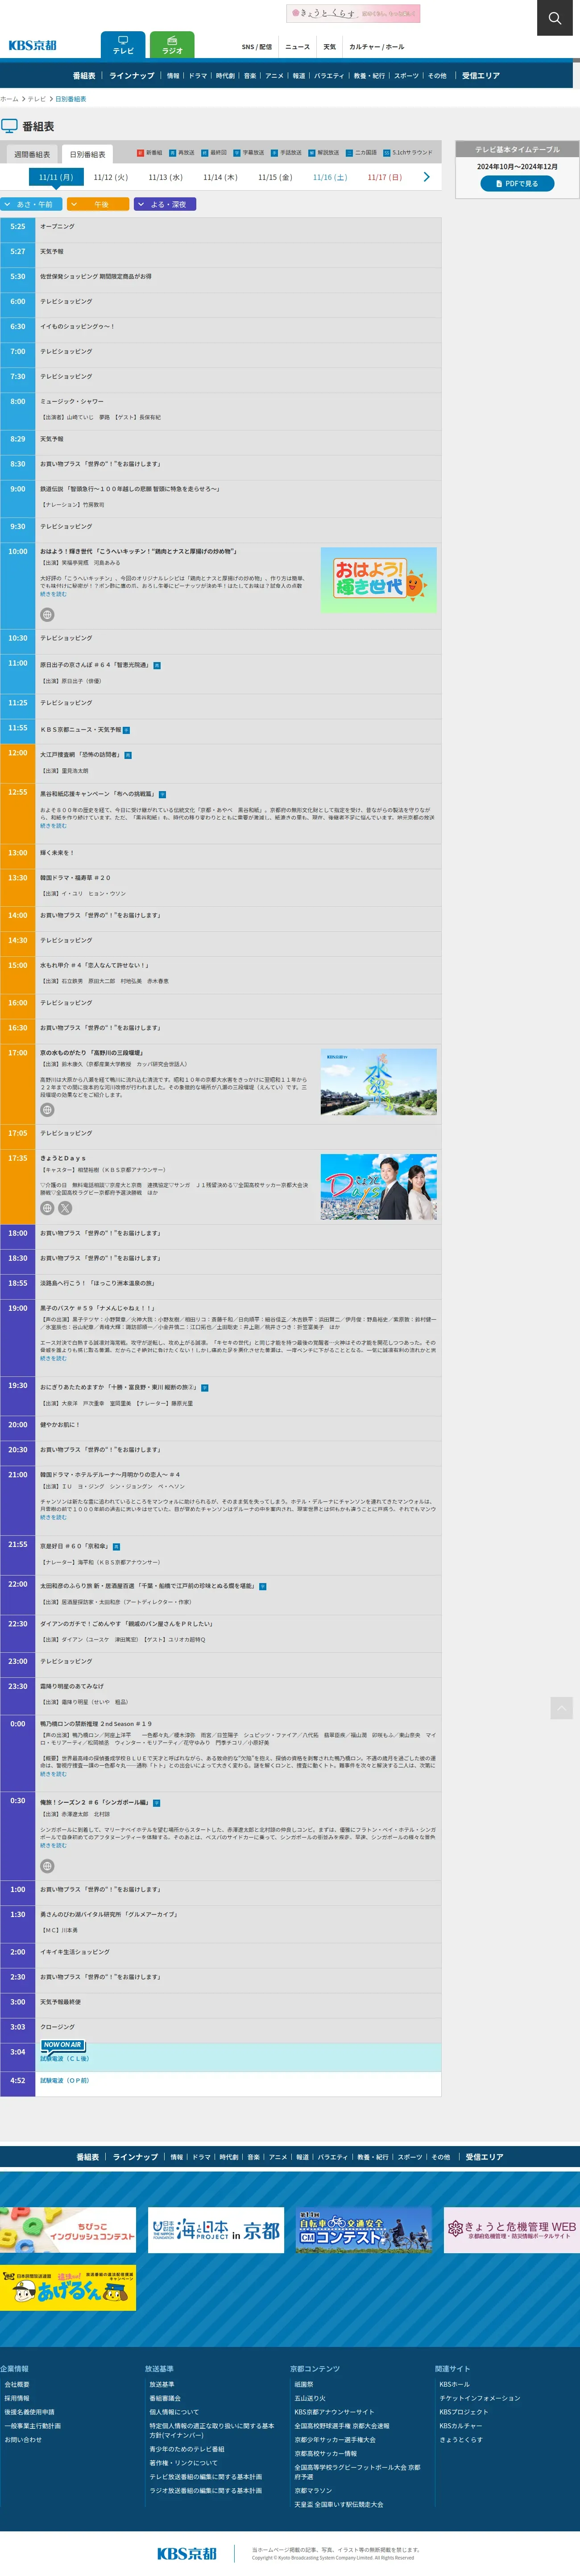The image size is (580, 2576).
Task: Open ちびっこイングリッシュコンテスト banner
Action: [x=68, y=2230]
